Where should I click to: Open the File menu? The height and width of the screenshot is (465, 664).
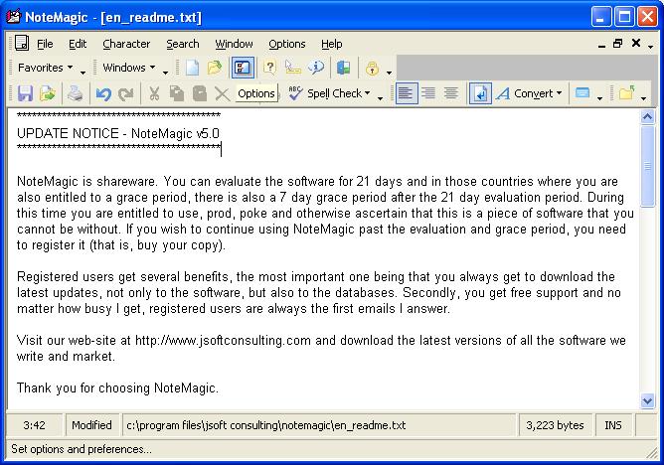45,44
